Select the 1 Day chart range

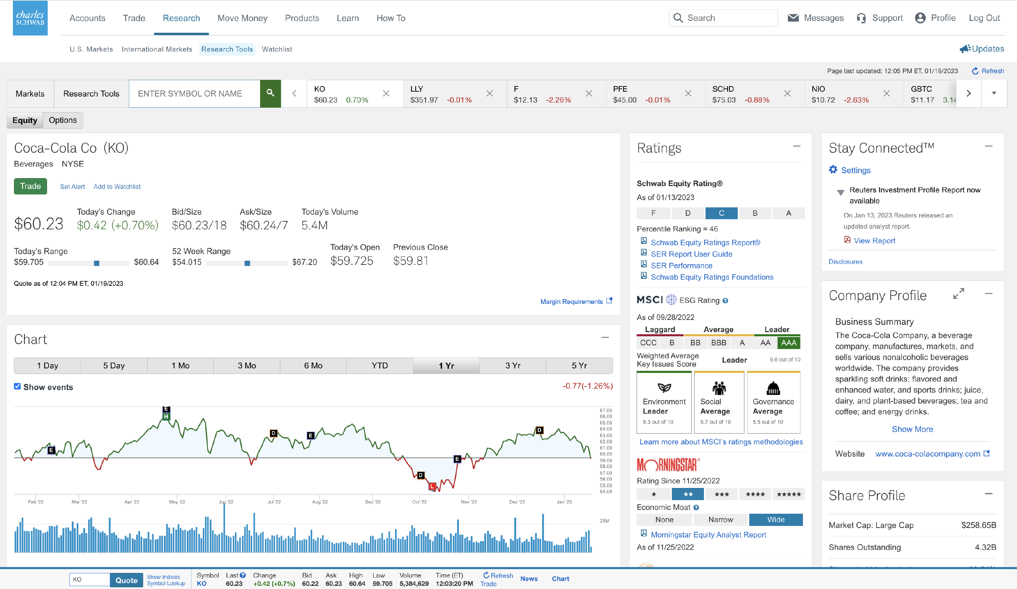(48, 366)
